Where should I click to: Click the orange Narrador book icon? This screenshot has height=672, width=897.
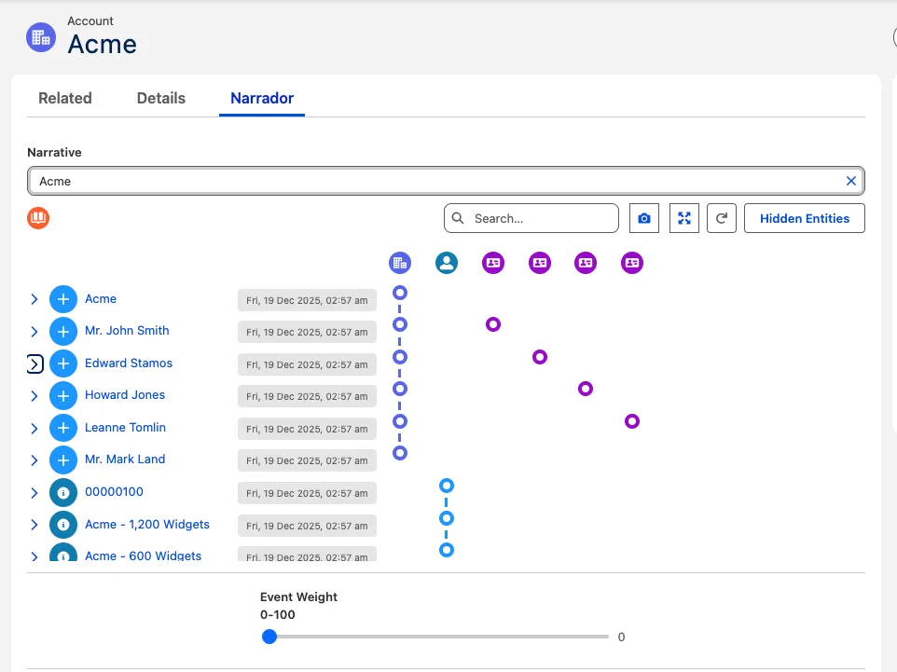38,218
